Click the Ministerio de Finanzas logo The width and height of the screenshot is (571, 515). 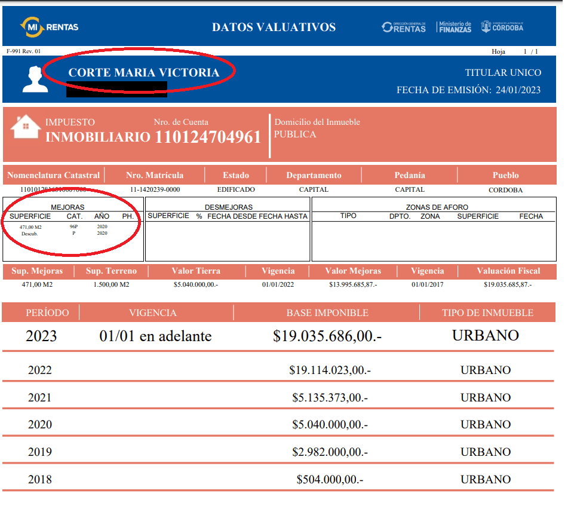pyautogui.click(x=455, y=27)
